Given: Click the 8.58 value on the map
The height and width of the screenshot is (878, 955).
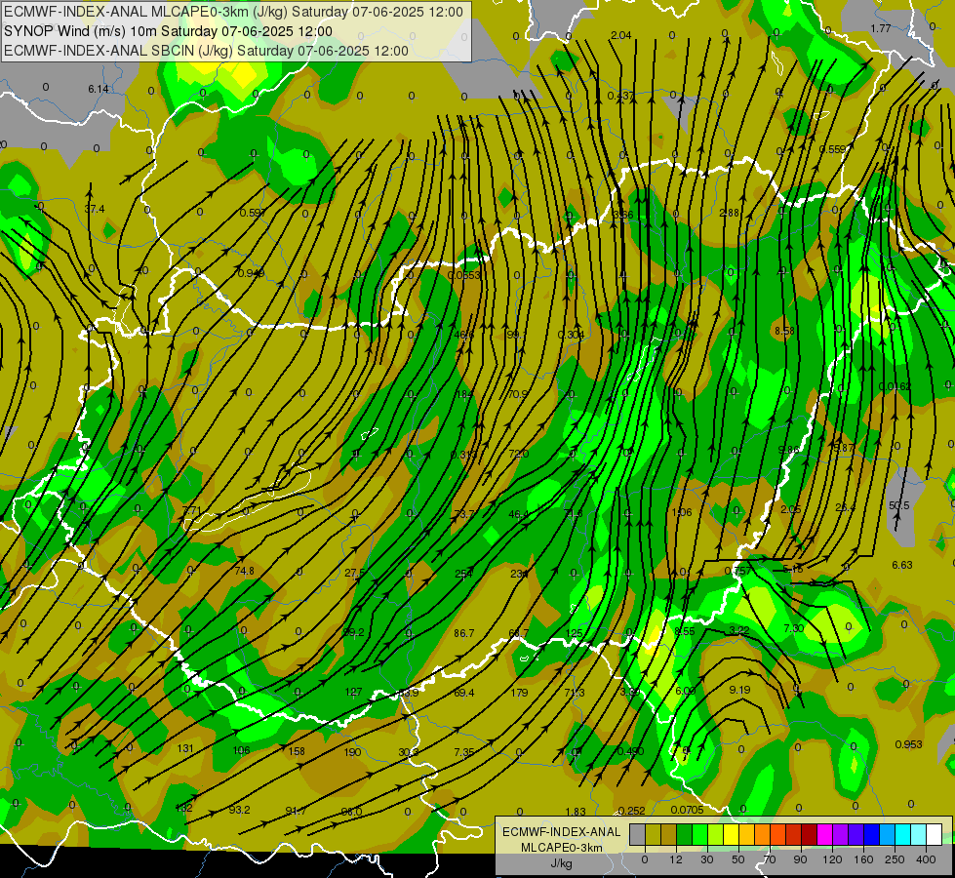Looking at the screenshot, I should point(784,331).
